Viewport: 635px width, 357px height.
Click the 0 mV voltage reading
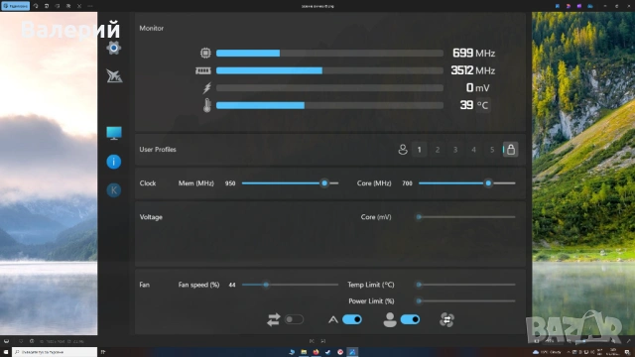478,88
